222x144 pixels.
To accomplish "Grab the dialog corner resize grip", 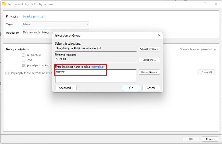I will 161,91.
